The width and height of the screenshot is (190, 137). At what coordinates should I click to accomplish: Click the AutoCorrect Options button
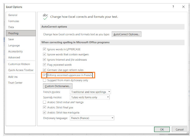126,34
